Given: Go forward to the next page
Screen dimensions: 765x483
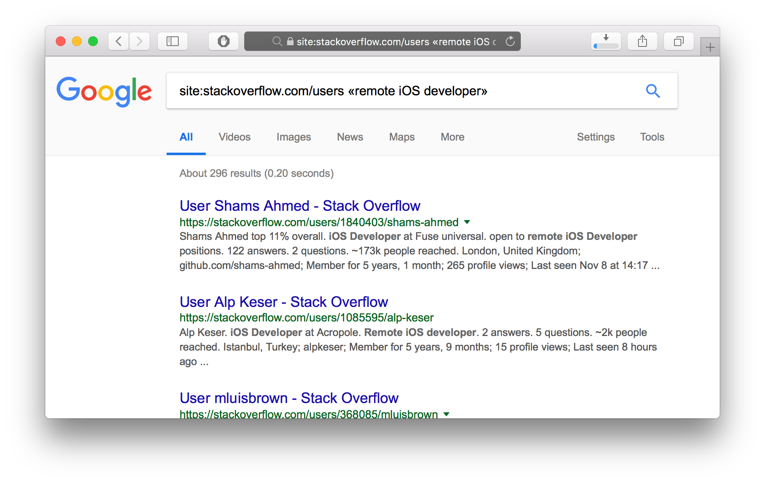Looking at the screenshot, I should [139, 41].
